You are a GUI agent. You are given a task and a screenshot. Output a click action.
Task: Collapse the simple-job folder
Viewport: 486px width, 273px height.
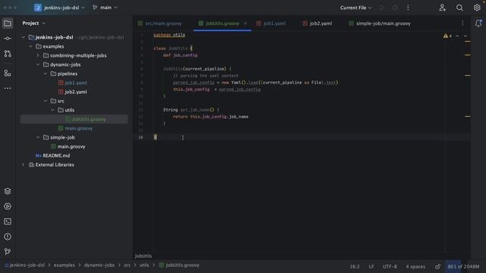(x=38, y=137)
